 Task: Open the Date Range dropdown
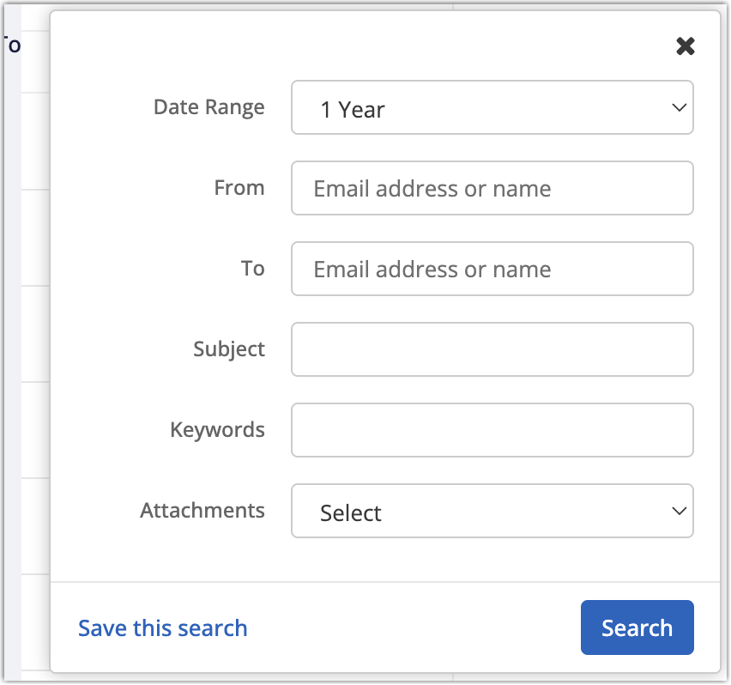(492, 108)
